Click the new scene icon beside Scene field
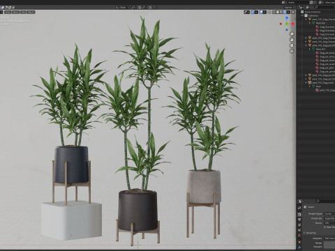Screen dimensions: 335x251 [312, 2]
